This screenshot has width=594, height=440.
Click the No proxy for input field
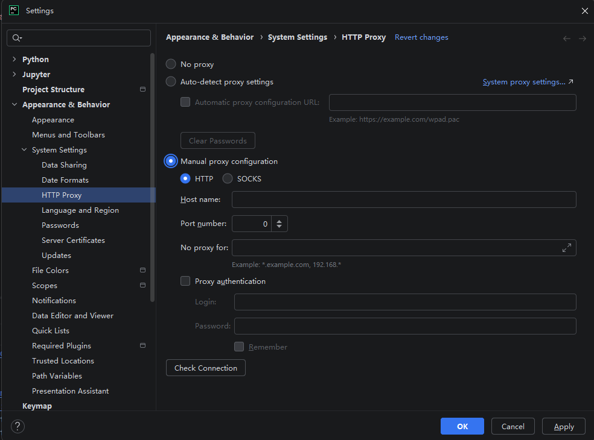(404, 248)
